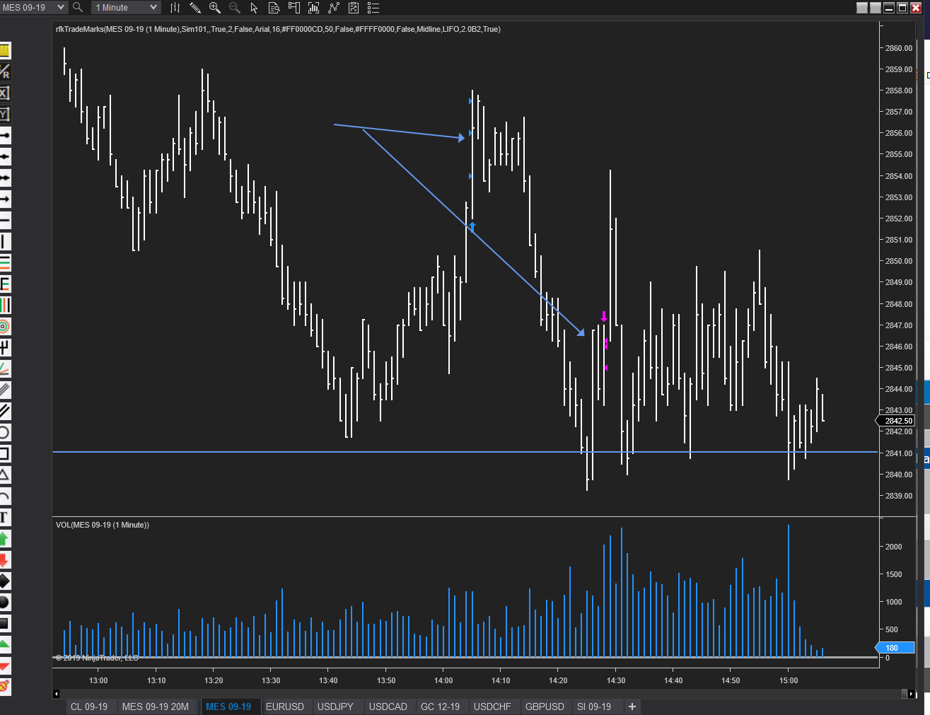
Task: Open the MES 09-19 instrument selector dropdown
Action: click(x=33, y=7)
